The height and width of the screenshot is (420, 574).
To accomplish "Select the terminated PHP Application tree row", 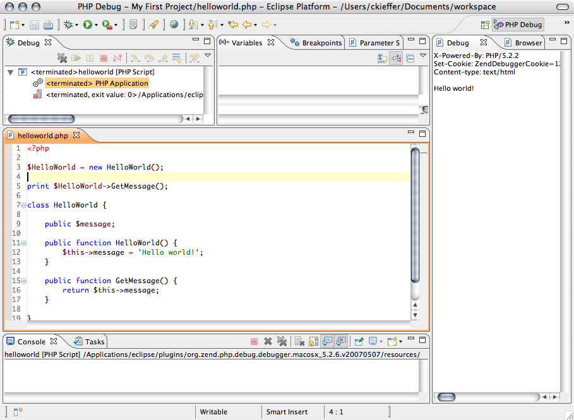I will point(97,83).
